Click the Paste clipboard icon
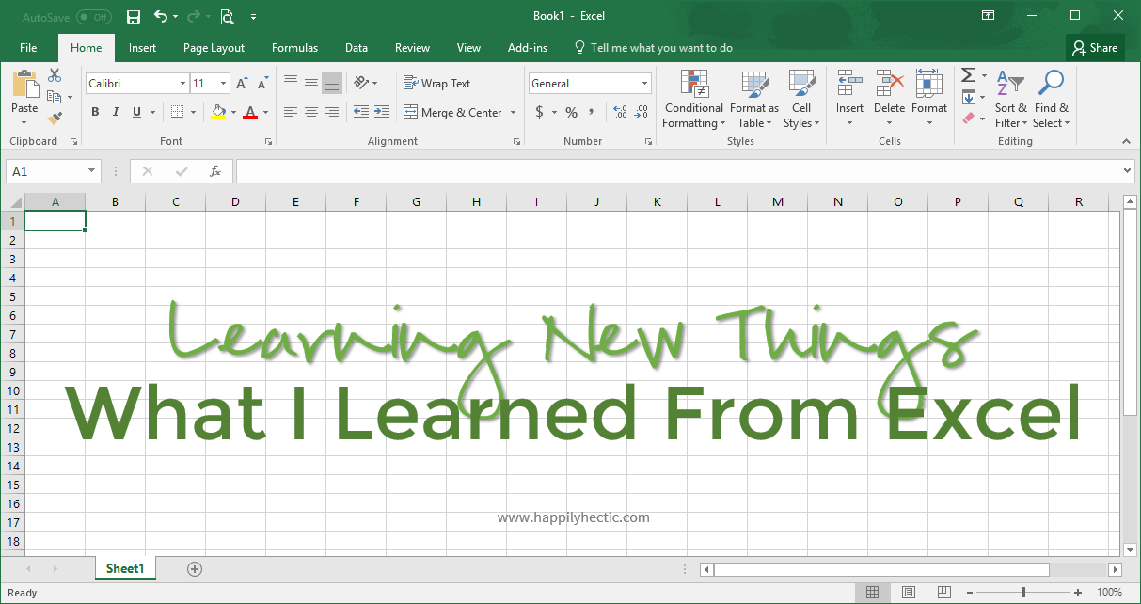Viewport: 1141px width, 604px height. click(x=24, y=85)
